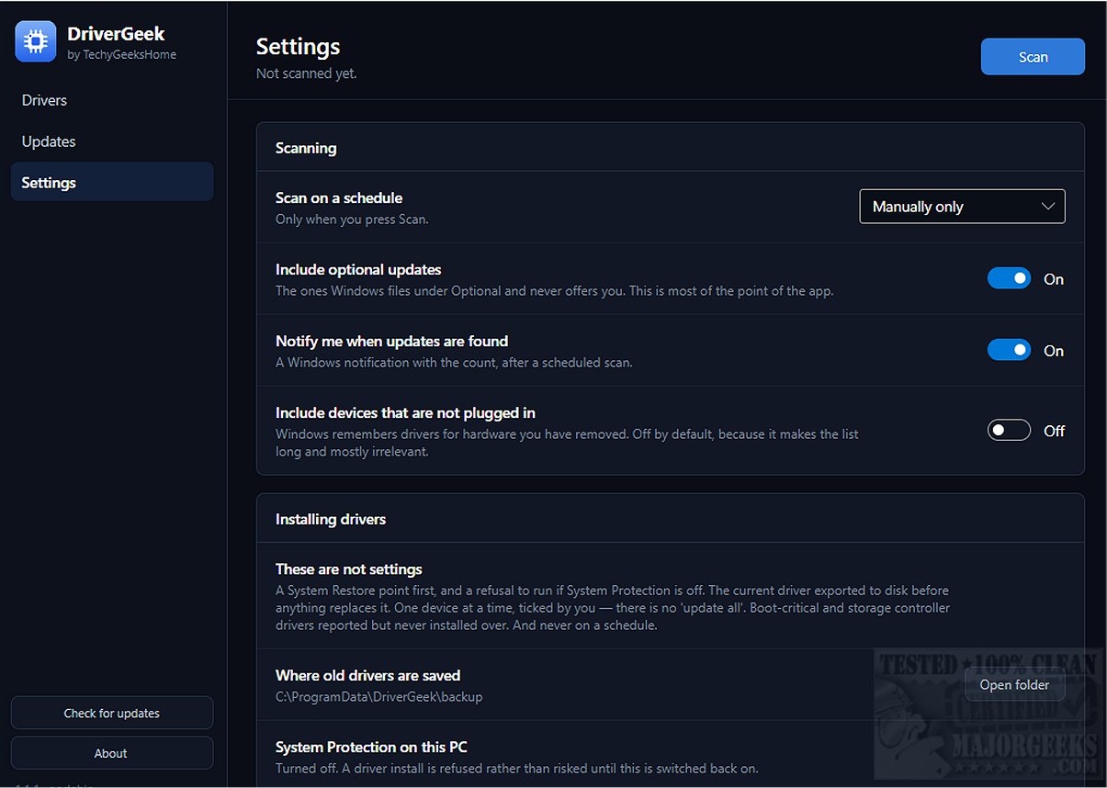Enable Include devices that are not plugged in
The image size is (1107, 788).
tap(1009, 430)
